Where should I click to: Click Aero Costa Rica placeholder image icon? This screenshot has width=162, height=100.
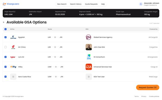click(x=13, y=77)
